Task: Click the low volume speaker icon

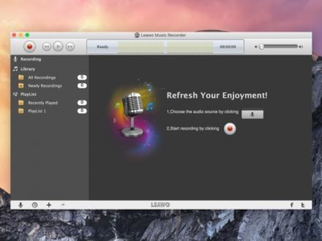Action: [x=256, y=47]
